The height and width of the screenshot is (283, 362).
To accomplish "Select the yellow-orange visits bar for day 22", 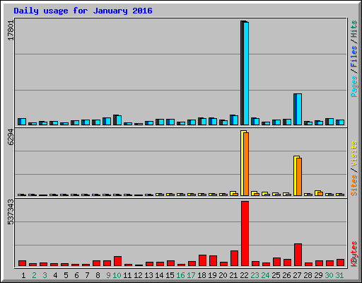I will click(x=245, y=163).
